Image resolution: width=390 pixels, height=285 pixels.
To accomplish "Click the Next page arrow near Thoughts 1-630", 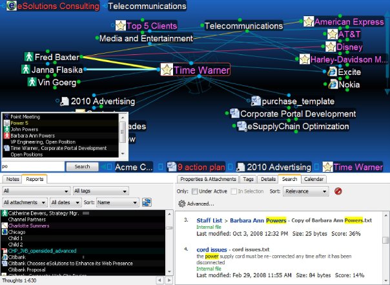I will [x=169, y=280].
